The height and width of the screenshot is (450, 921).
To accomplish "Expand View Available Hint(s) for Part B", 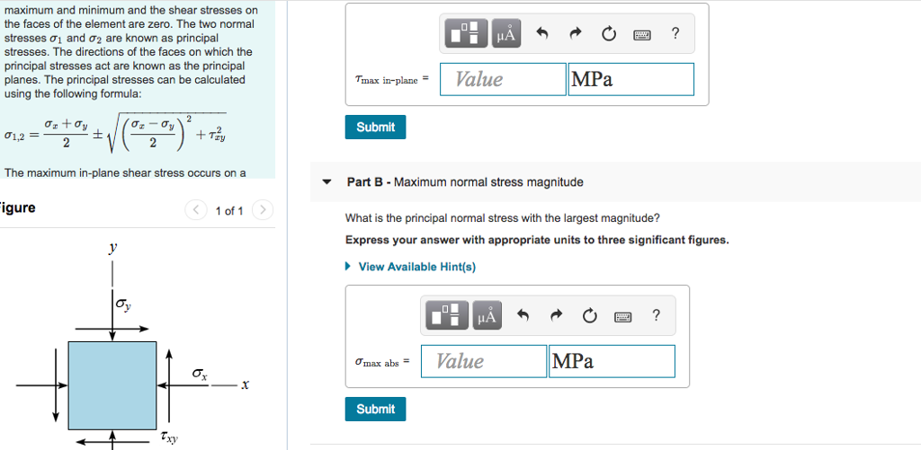I will point(410,267).
